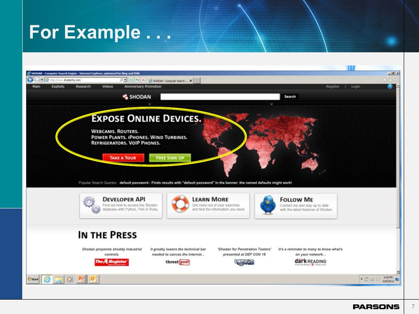Open the File Explorer taskbar icon
Screen dimensions: 419x314
pyautogui.click(x=58, y=279)
